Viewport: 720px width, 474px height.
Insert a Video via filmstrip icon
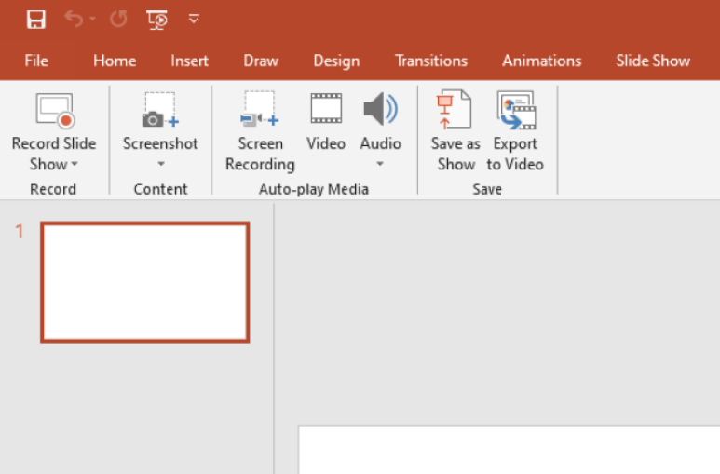point(326,108)
